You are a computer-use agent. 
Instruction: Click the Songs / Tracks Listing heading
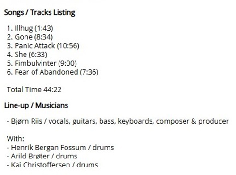(x=40, y=13)
